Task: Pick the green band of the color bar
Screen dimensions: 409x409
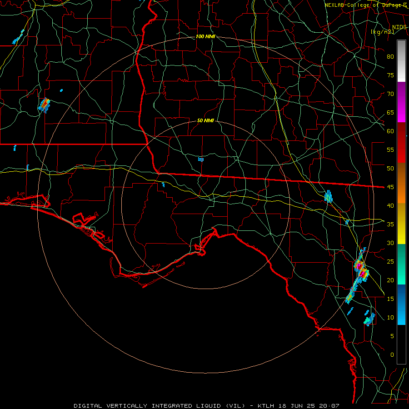Action: tap(401, 264)
